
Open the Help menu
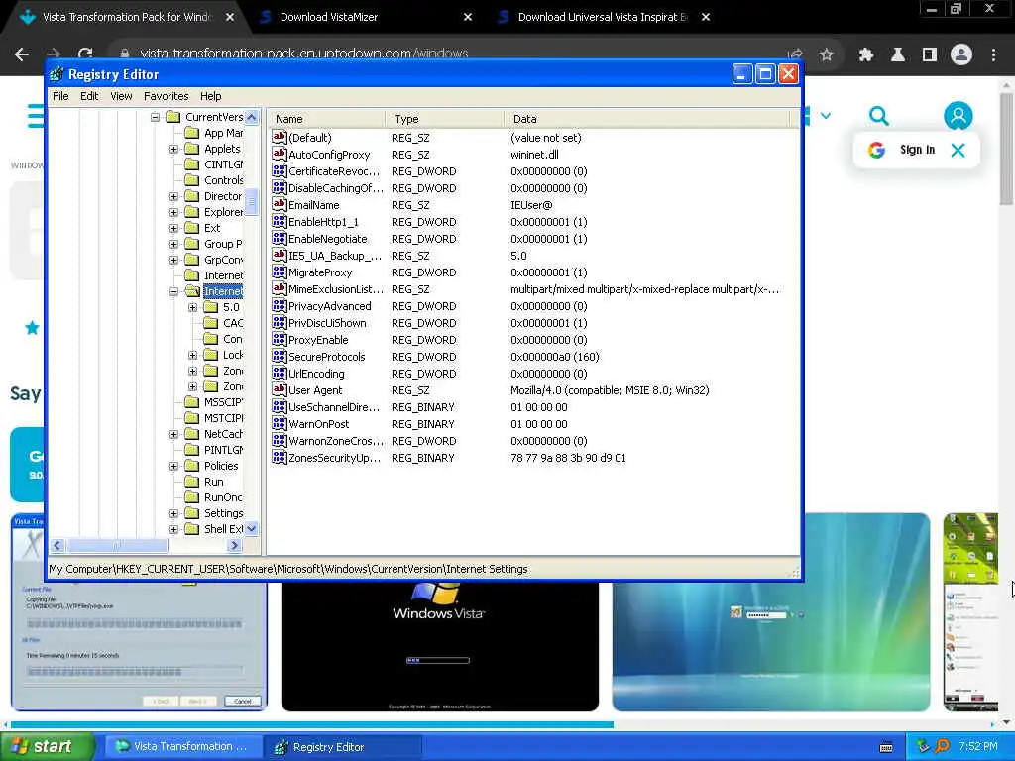210,96
